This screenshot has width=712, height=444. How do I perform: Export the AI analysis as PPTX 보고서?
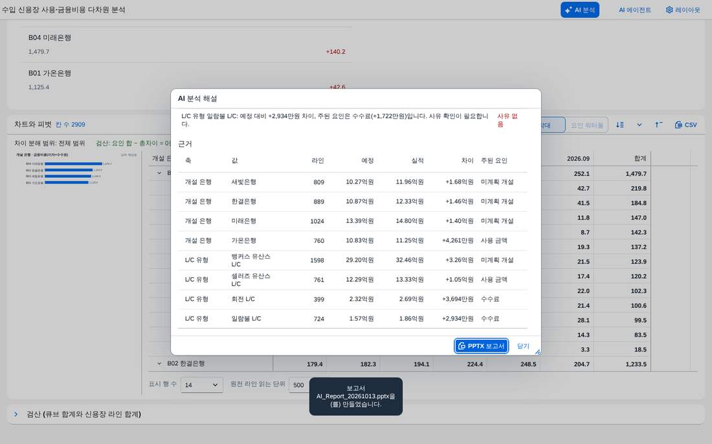482,346
